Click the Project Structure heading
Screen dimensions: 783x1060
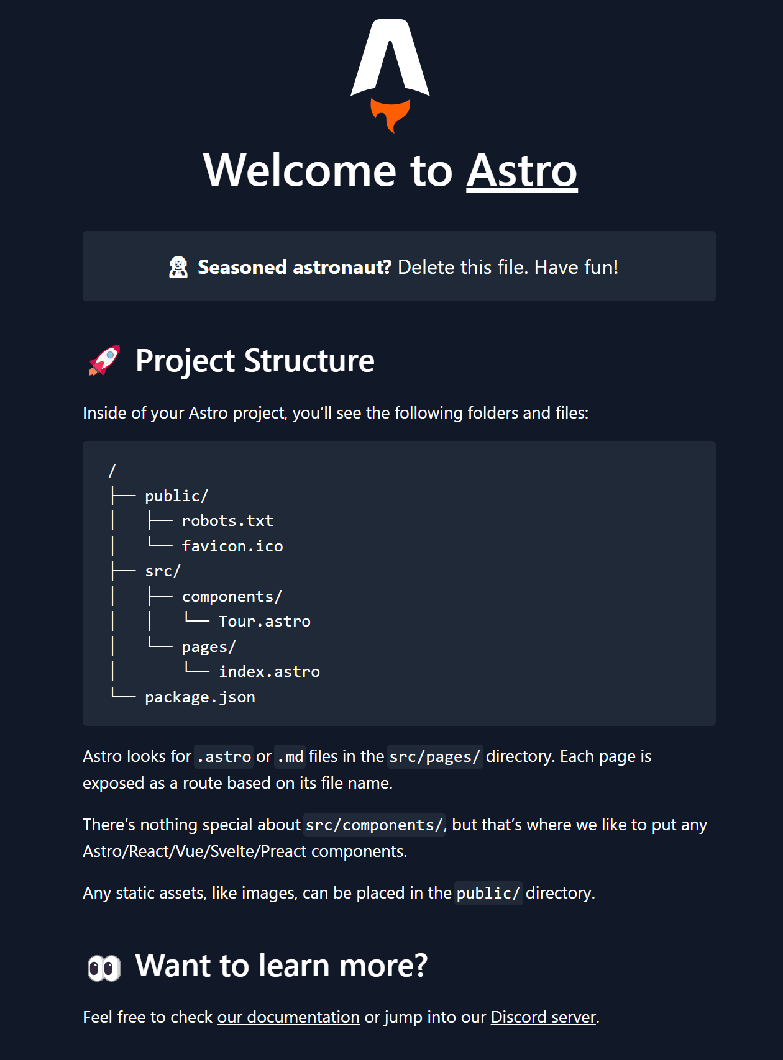(255, 361)
